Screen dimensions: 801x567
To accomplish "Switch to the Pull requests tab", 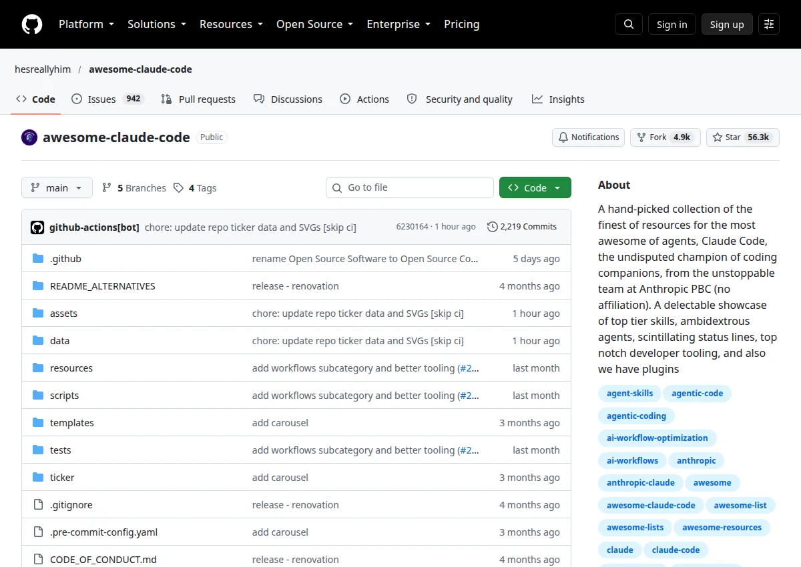I will click(198, 99).
